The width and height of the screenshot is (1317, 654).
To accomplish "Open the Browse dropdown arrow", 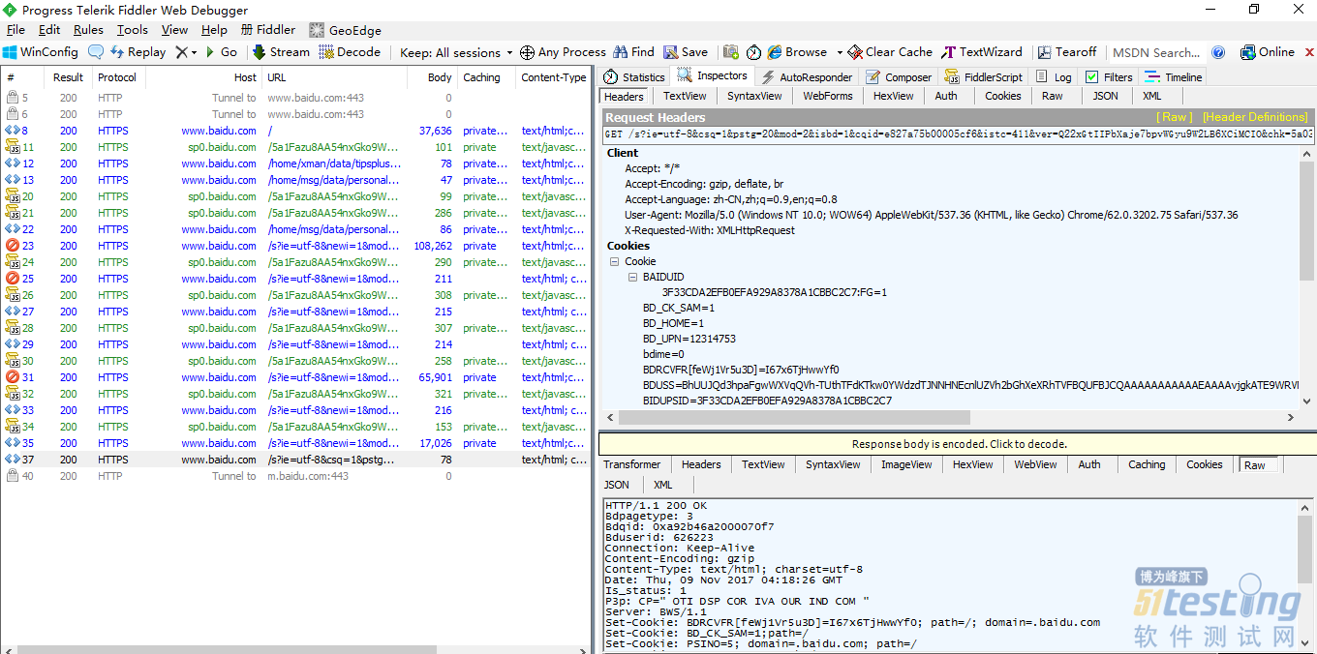I will coord(840,52).
